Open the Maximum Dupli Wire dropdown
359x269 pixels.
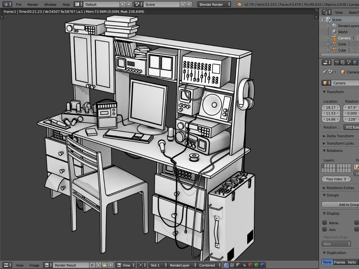tap(336, 244)
